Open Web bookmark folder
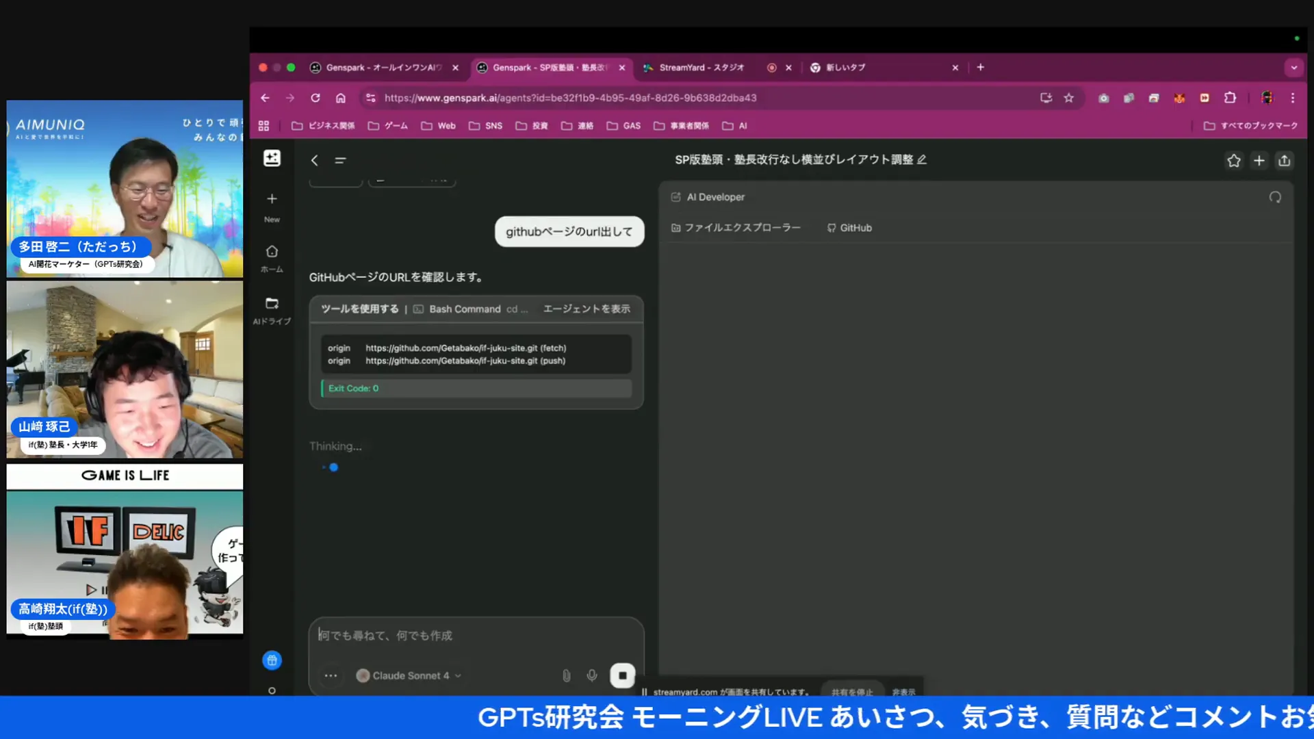Screen dimensions: 1314x739 coord(438,126)
